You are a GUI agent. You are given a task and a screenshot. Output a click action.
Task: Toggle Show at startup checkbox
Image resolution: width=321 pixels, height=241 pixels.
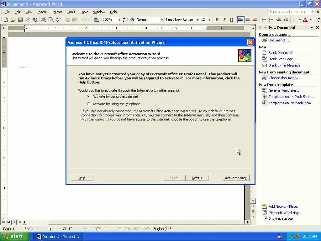point(266,218)
